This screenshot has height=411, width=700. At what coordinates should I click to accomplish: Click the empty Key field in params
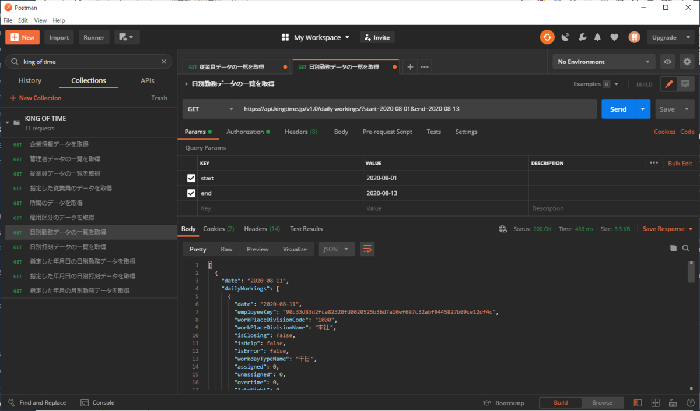pyautogui.click(x=279, y=208)
